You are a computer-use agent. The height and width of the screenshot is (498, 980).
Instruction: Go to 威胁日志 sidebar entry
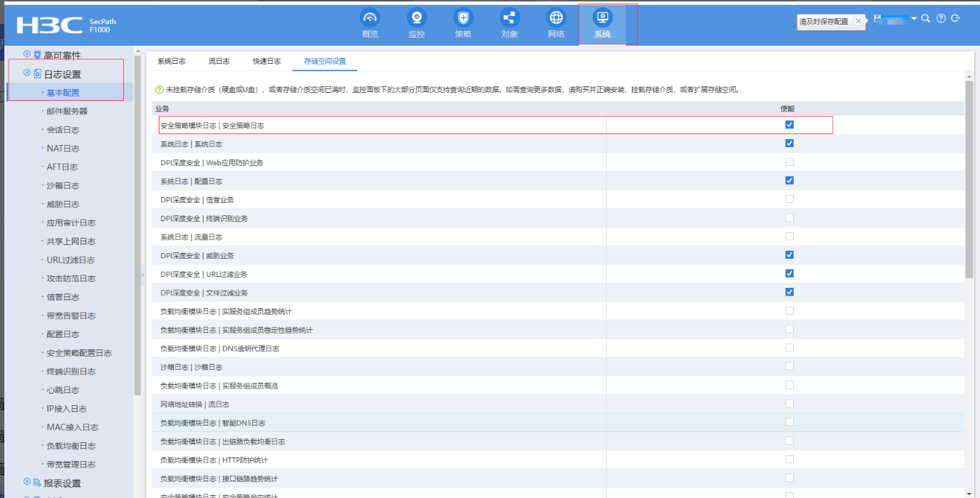[63, 204]
